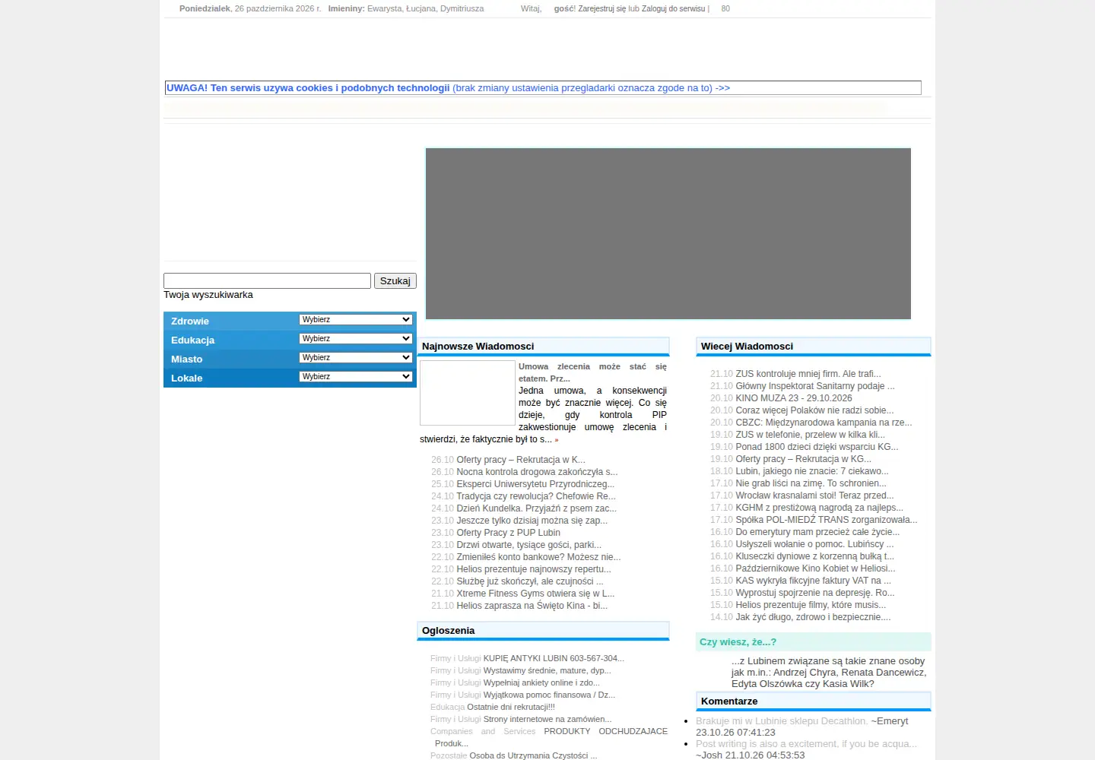Open article Xtreme Fitness Gyms otwiera się
1095x760 pixels.
click(x=535, y=594)
